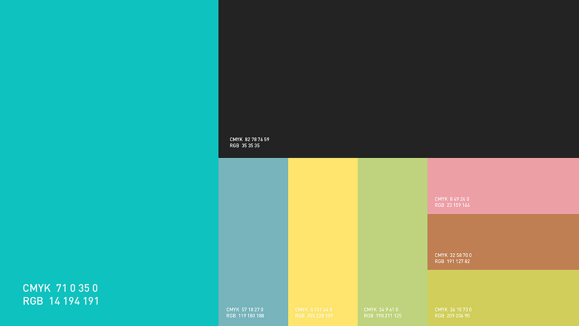This screenshot has height=326, width=579.
Task: Select the 'CMYK 8 49 24 0' label
Action: pos(452,199)
